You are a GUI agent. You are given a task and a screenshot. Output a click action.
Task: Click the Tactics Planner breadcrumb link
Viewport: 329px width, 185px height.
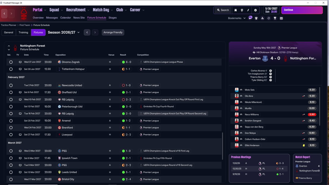[x=9, y=25]
